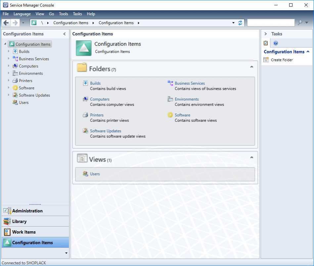
Task: Expand the Business Services tree node
Action: 9,59
